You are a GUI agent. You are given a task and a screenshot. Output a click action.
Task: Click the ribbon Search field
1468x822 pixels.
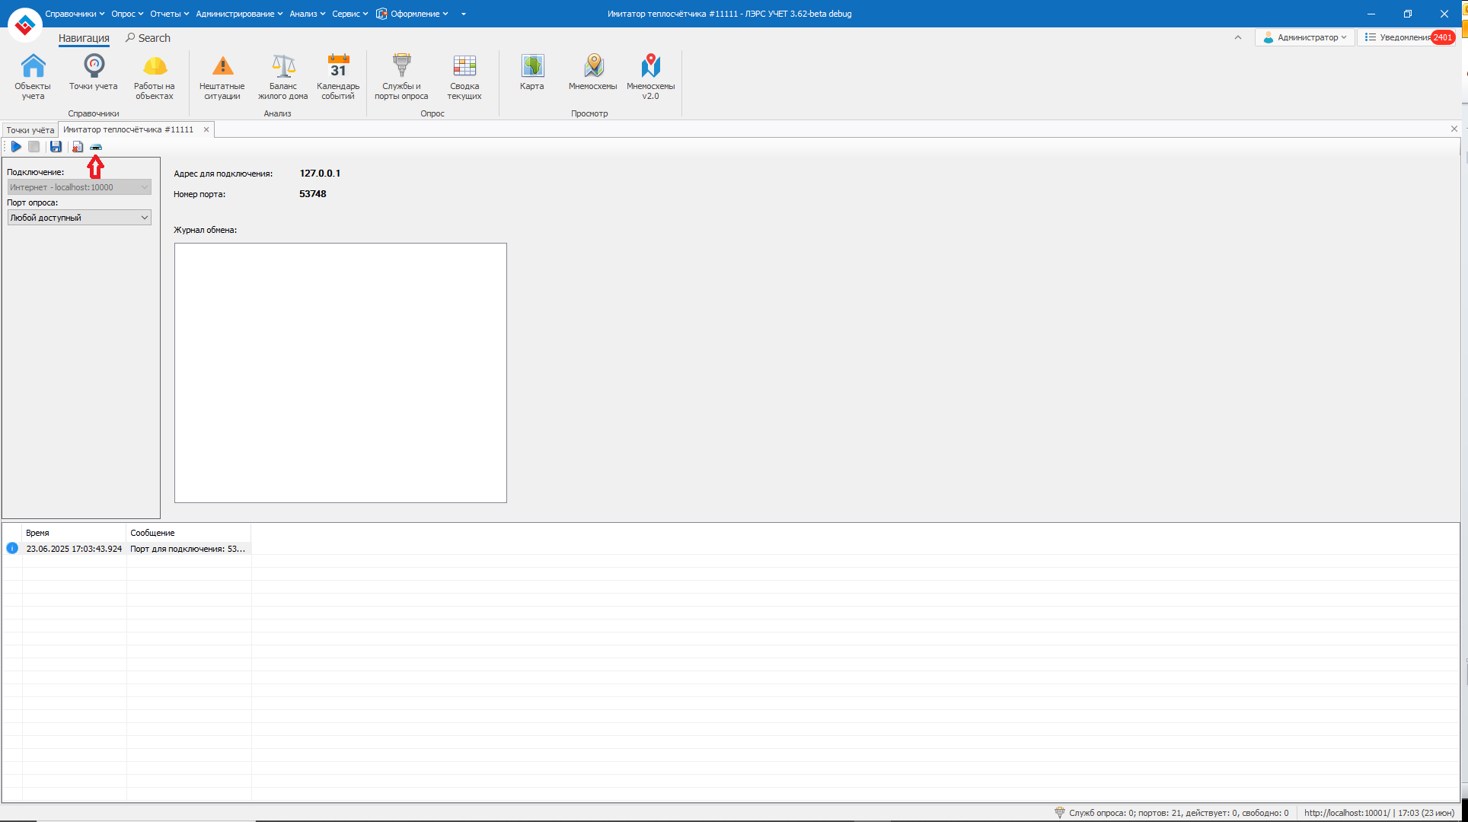[x=154, y=38]
